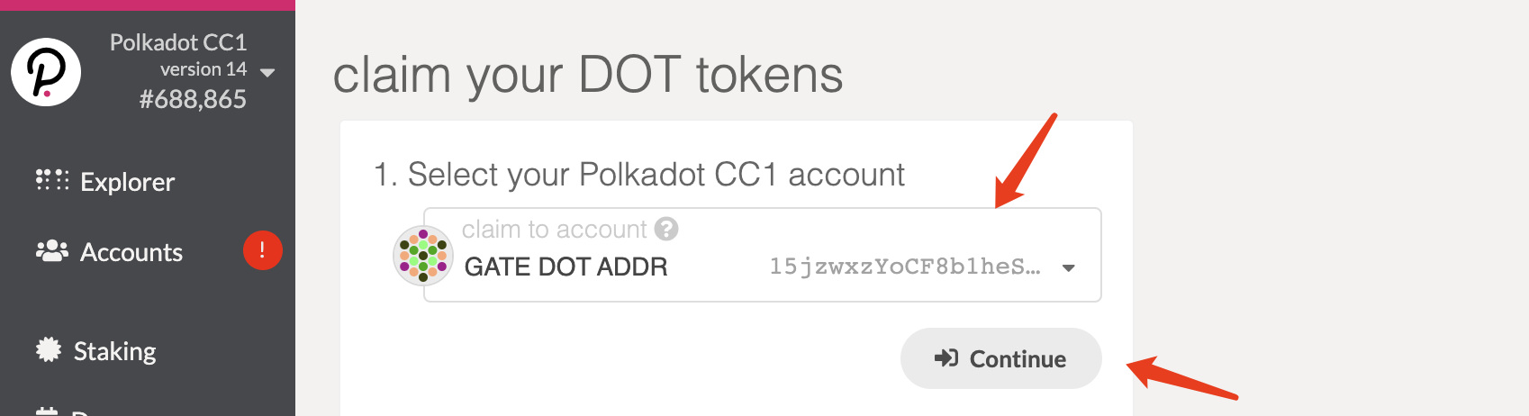The width and height of the screenshot is (1529, 416).
Task: Click the partially visible icon below Staking
Action: tap(47, 411)
